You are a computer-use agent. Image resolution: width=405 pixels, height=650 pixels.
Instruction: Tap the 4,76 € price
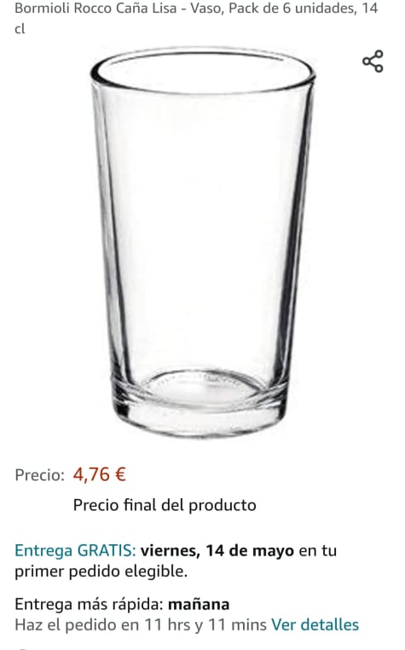[x=100, y=474]
